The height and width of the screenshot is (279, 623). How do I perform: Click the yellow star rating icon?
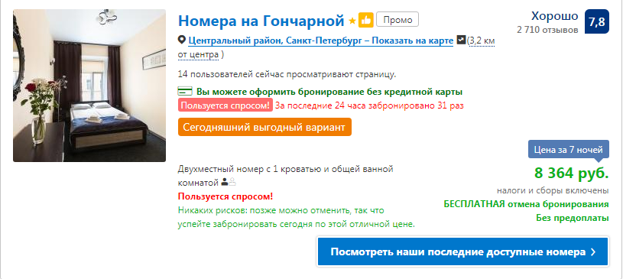point(352,21)
